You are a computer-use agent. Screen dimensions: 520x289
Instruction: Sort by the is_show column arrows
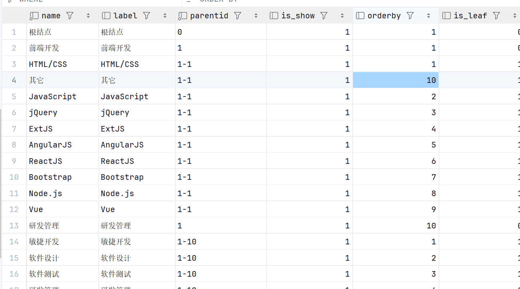point(342,16)
